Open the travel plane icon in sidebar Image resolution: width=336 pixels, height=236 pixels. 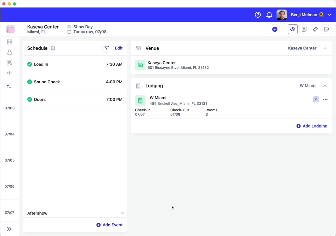(10, 73)
